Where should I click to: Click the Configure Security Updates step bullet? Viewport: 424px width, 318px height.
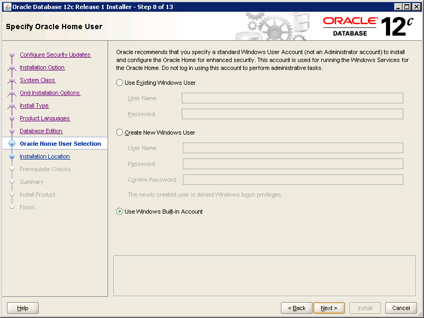(x=12, y=55)
